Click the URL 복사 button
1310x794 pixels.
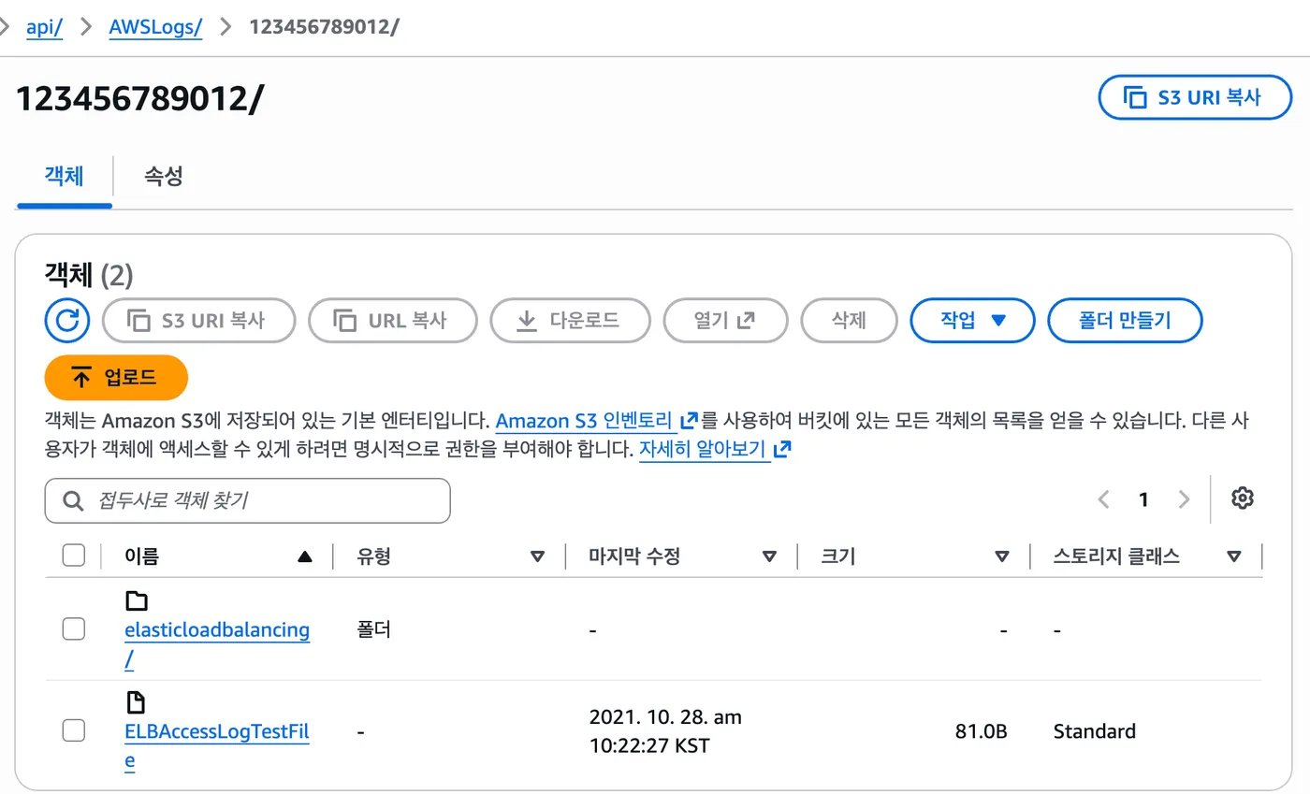coord(393,321)
